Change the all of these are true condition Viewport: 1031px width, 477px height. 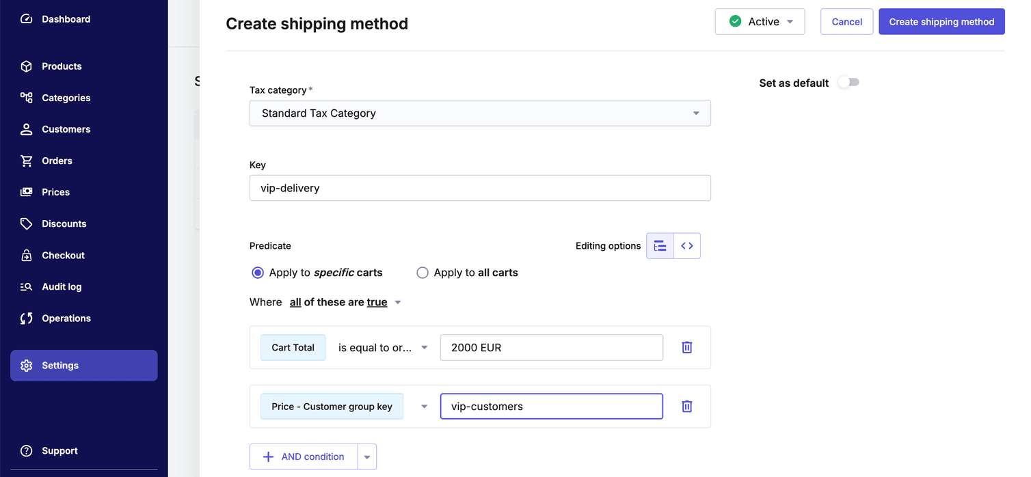344,301
